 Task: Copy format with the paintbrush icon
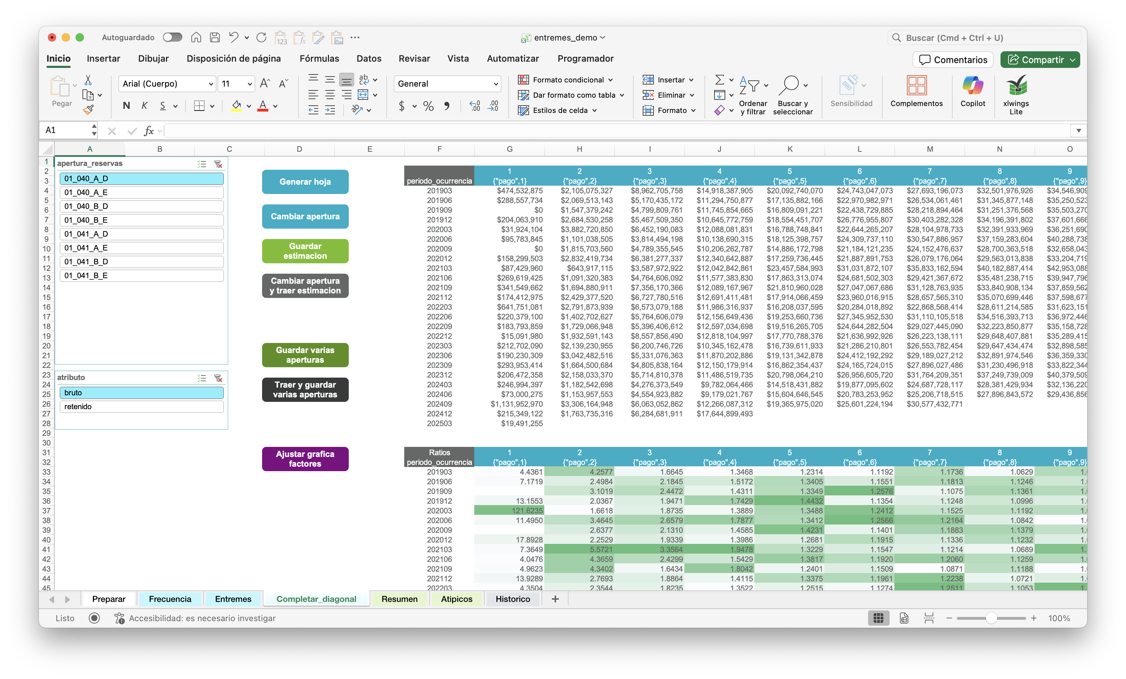click(x=88, y=109)
